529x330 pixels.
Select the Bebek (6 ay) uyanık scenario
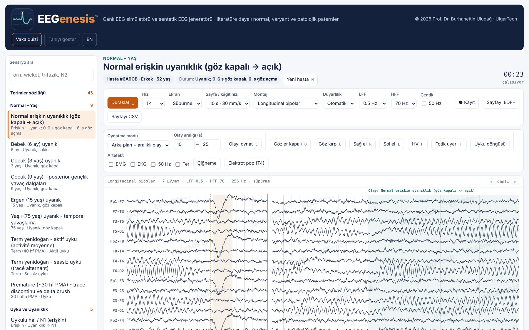[x=51, y=147]
